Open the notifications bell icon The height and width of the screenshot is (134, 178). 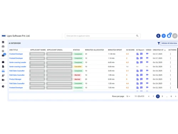[169, 36]
